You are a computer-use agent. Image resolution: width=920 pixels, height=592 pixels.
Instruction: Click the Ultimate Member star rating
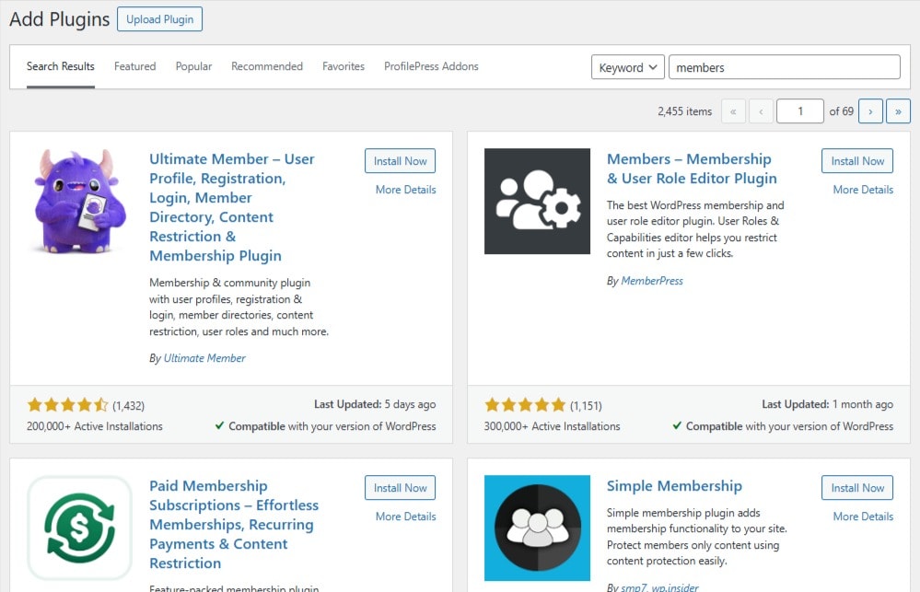coord(67,405)
